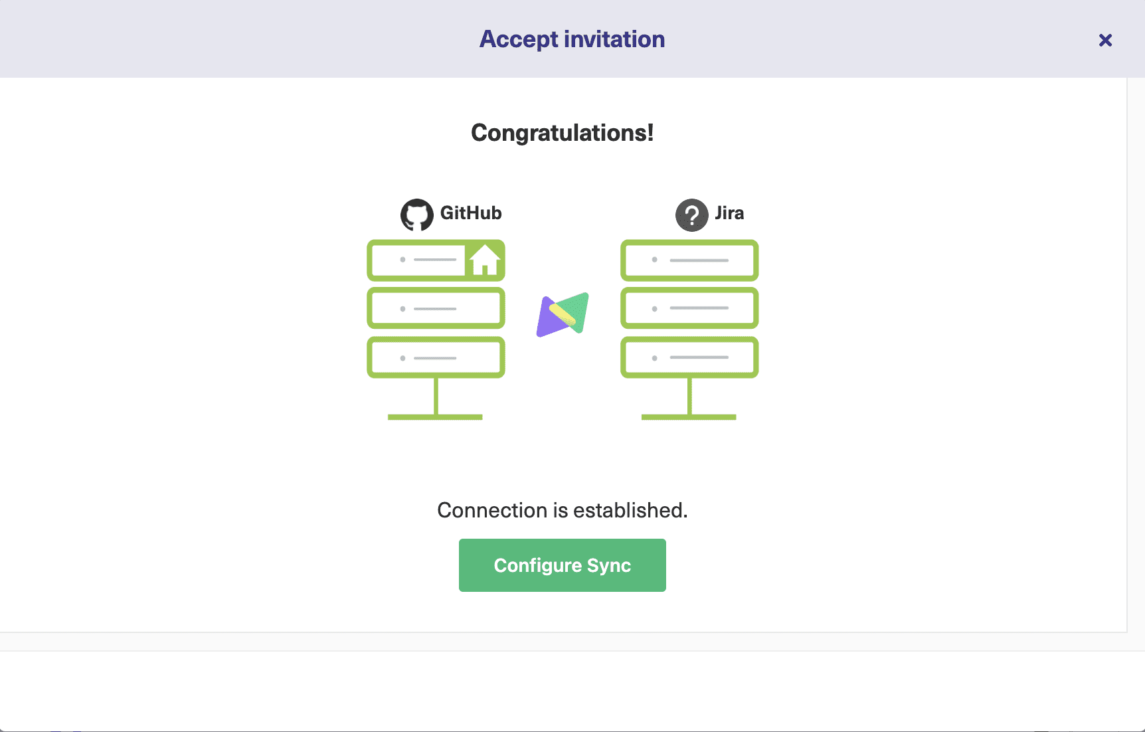Click the GitHub octocat icon

click(417, 214)
